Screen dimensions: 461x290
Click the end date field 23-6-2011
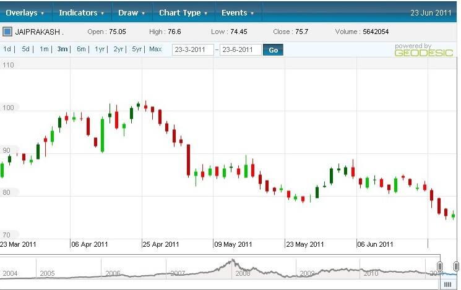point(241,50)
